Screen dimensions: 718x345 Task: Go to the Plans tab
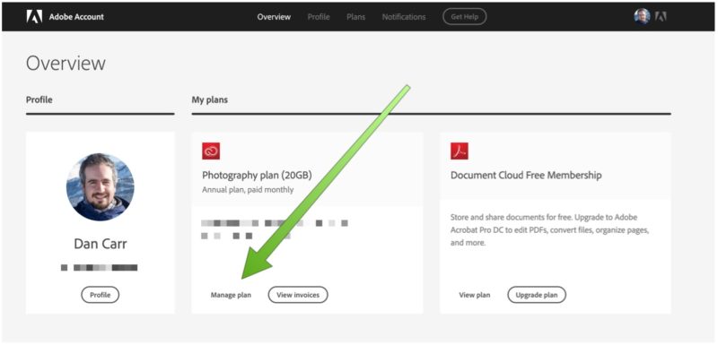pos(355,17)
